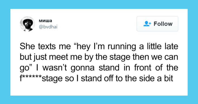Click the Follow button
Screen dimensions: 198x104
[x=157, y=24]
